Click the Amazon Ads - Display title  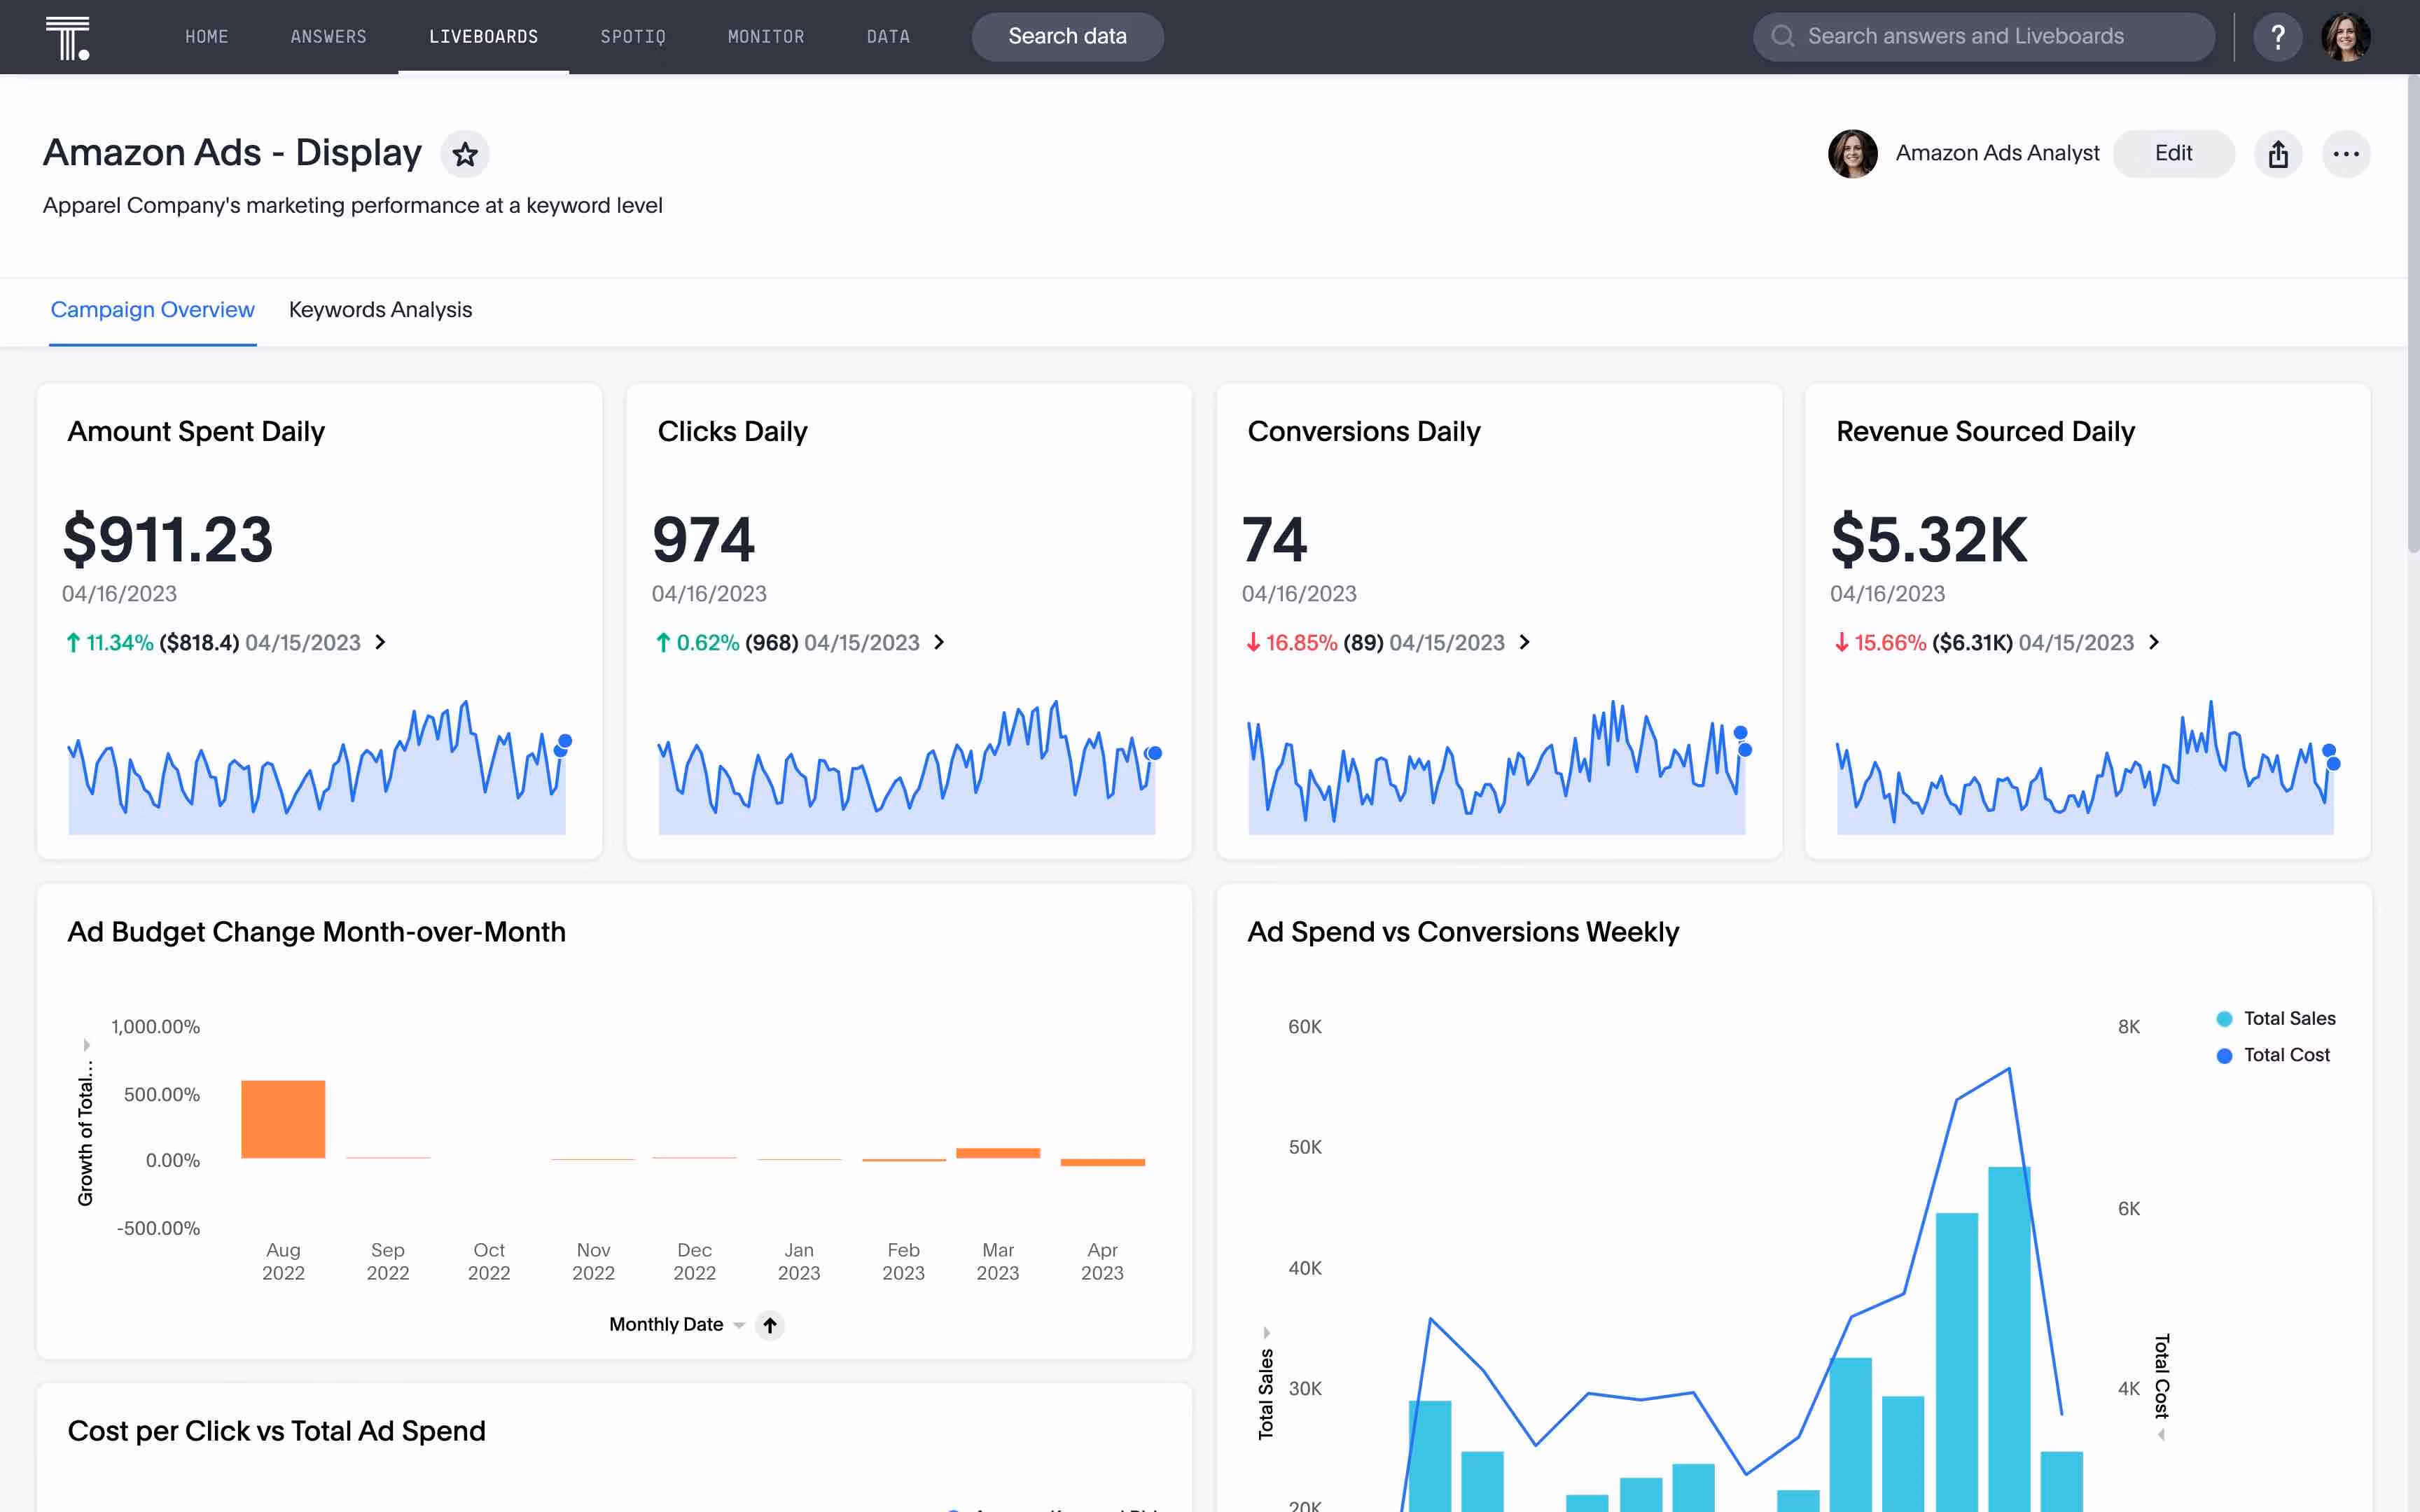(232, 153)
